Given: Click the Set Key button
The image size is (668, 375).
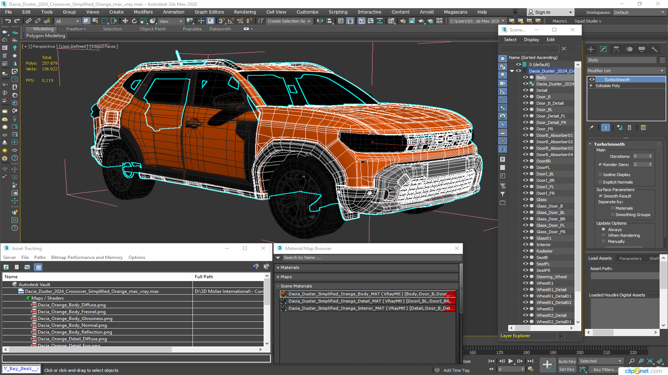Looking at the screenshot, I should 567,369.
